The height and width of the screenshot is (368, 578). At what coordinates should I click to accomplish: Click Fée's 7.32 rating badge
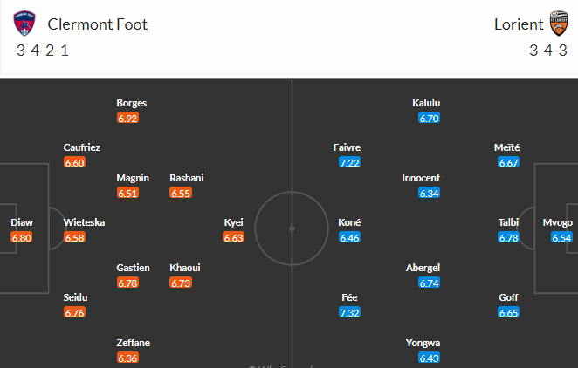coord(350,312)
